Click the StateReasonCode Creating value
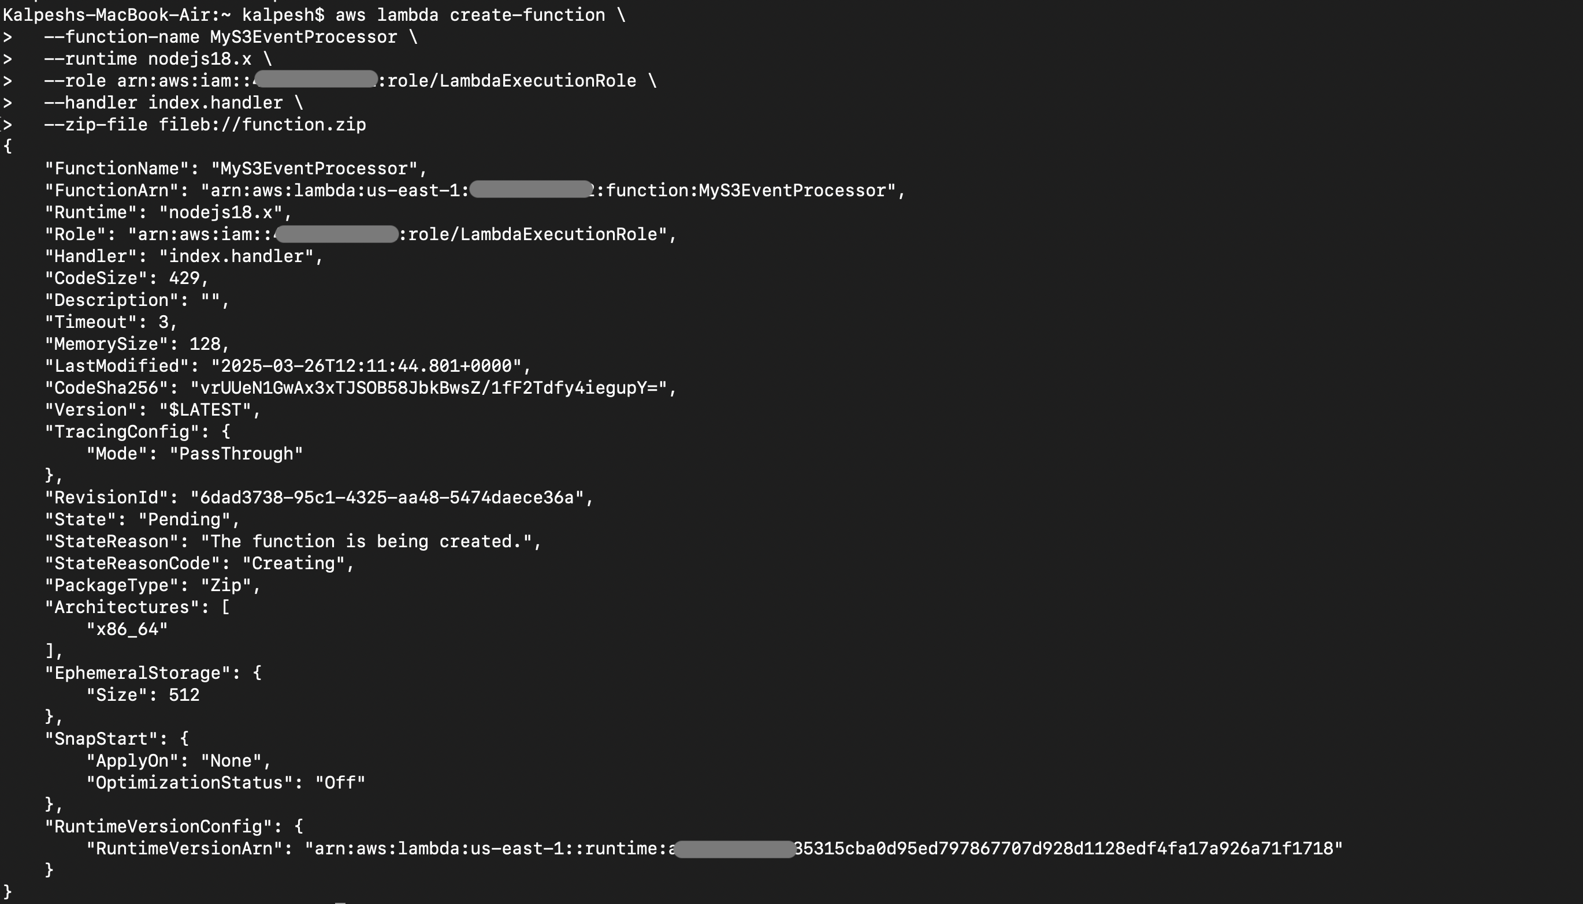 coord(293,563)
